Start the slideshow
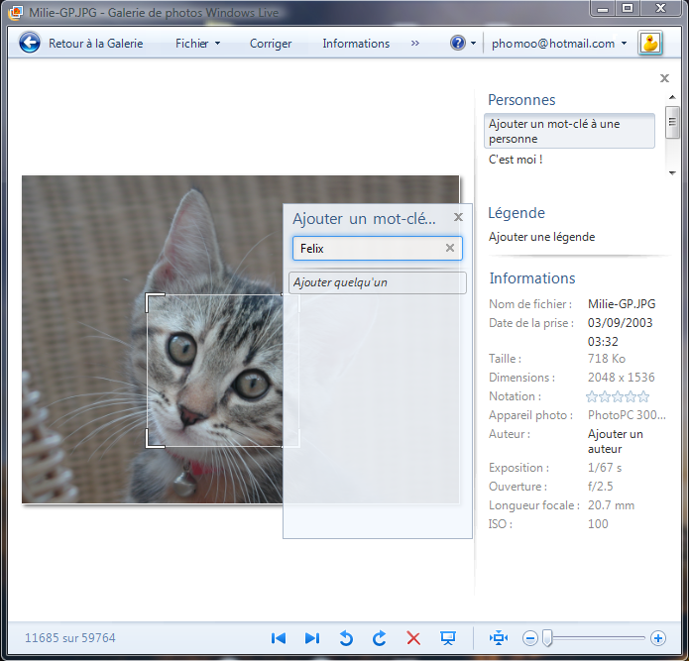This screenshot has width=689, height=661. point(447,638)
